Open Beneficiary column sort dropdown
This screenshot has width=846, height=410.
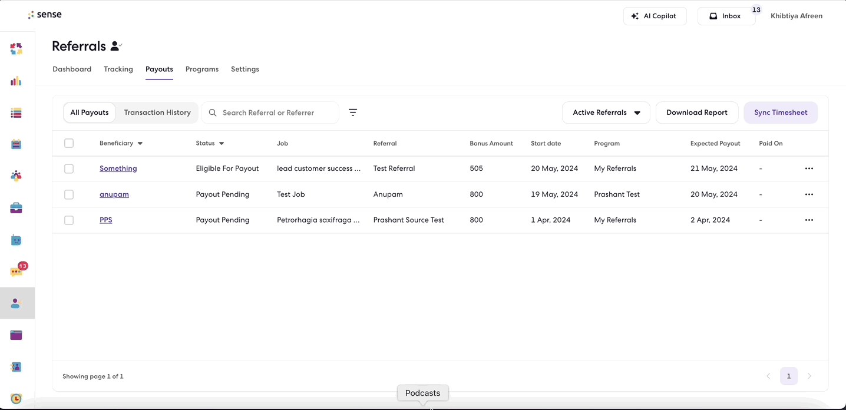[x=140, y=144]
